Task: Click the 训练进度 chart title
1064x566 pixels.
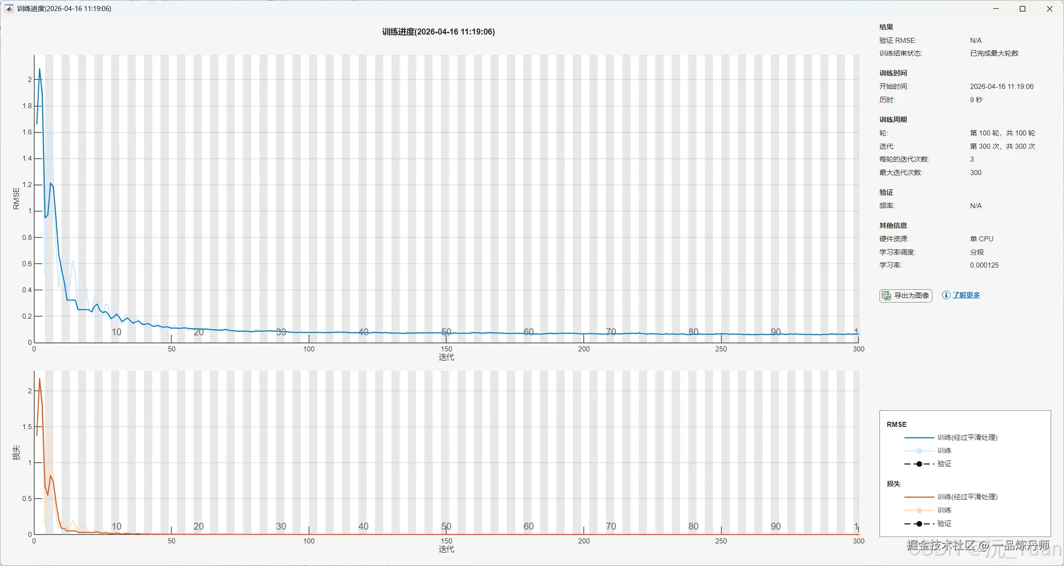Action: pos(438,32)
